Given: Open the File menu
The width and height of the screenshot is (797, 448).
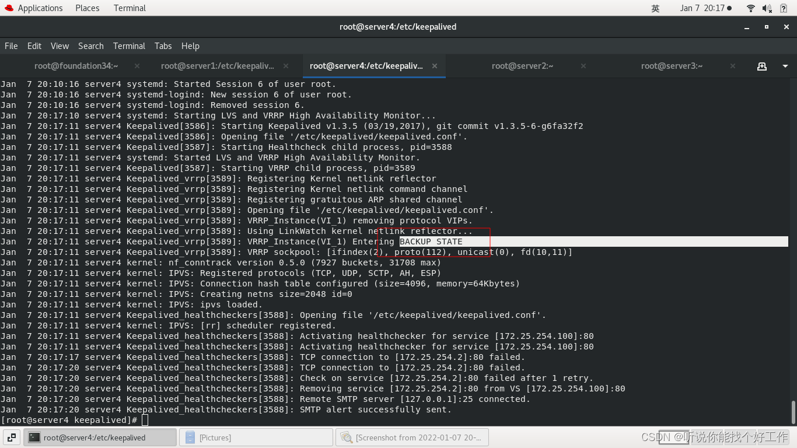Looking at the screenshot, I should (11, 46).
